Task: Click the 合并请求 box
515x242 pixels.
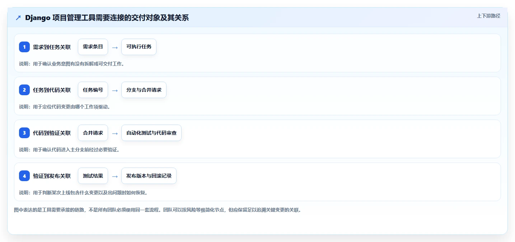Action: pos(93,133)
